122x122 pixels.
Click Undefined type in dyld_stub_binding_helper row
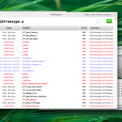coord(9,84)
